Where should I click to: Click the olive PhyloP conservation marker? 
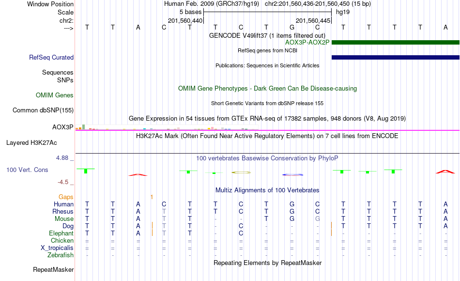241,172
